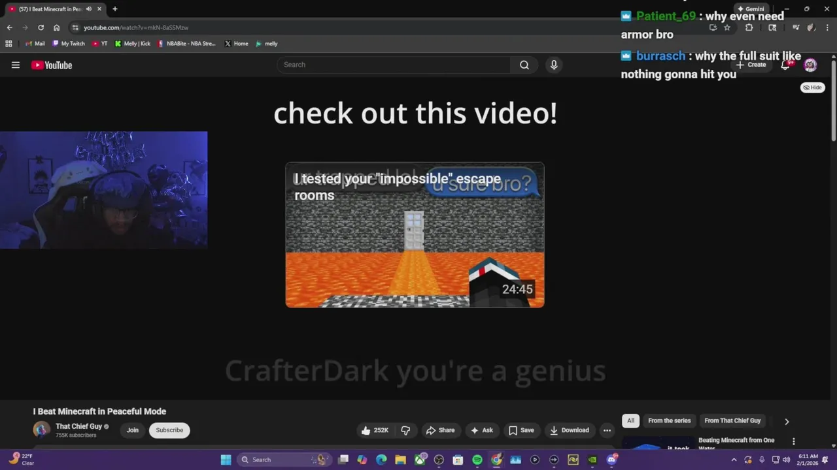Select the All filter chip
Screen dimensions: 837x470
click(x=630, y=421)
